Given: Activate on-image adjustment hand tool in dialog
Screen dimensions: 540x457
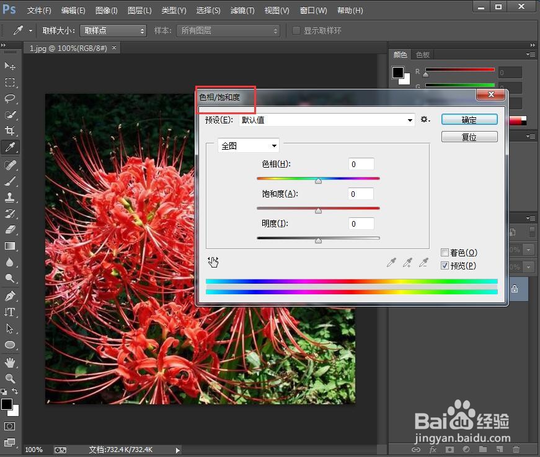Looking at the screenshot, I should coord(213,262).
